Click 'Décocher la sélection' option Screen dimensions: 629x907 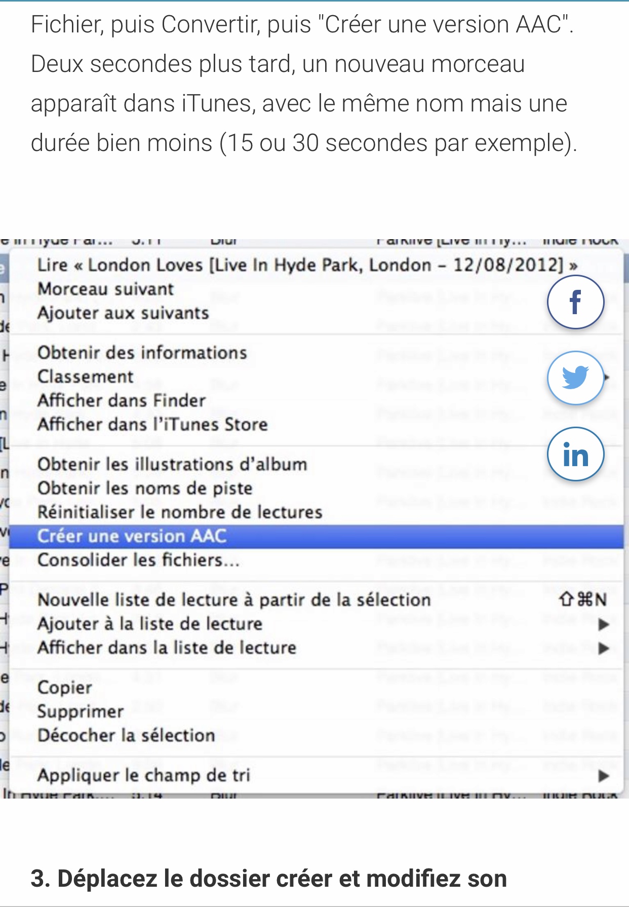click(x=126, y=735)
